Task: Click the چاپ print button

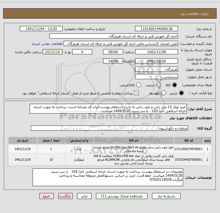Action: tap(84, 196)
